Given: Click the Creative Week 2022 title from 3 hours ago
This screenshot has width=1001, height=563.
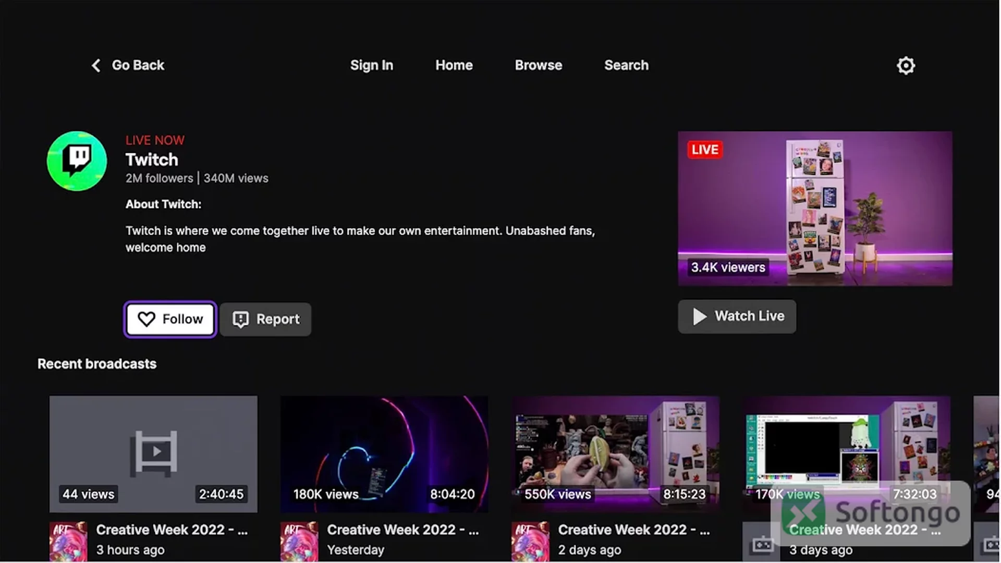Looking at the screenshot, I should tap(172, 530).
